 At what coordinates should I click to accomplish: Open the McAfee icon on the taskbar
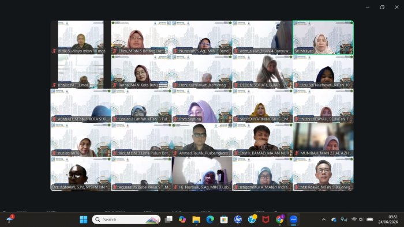tap(265, 220)
